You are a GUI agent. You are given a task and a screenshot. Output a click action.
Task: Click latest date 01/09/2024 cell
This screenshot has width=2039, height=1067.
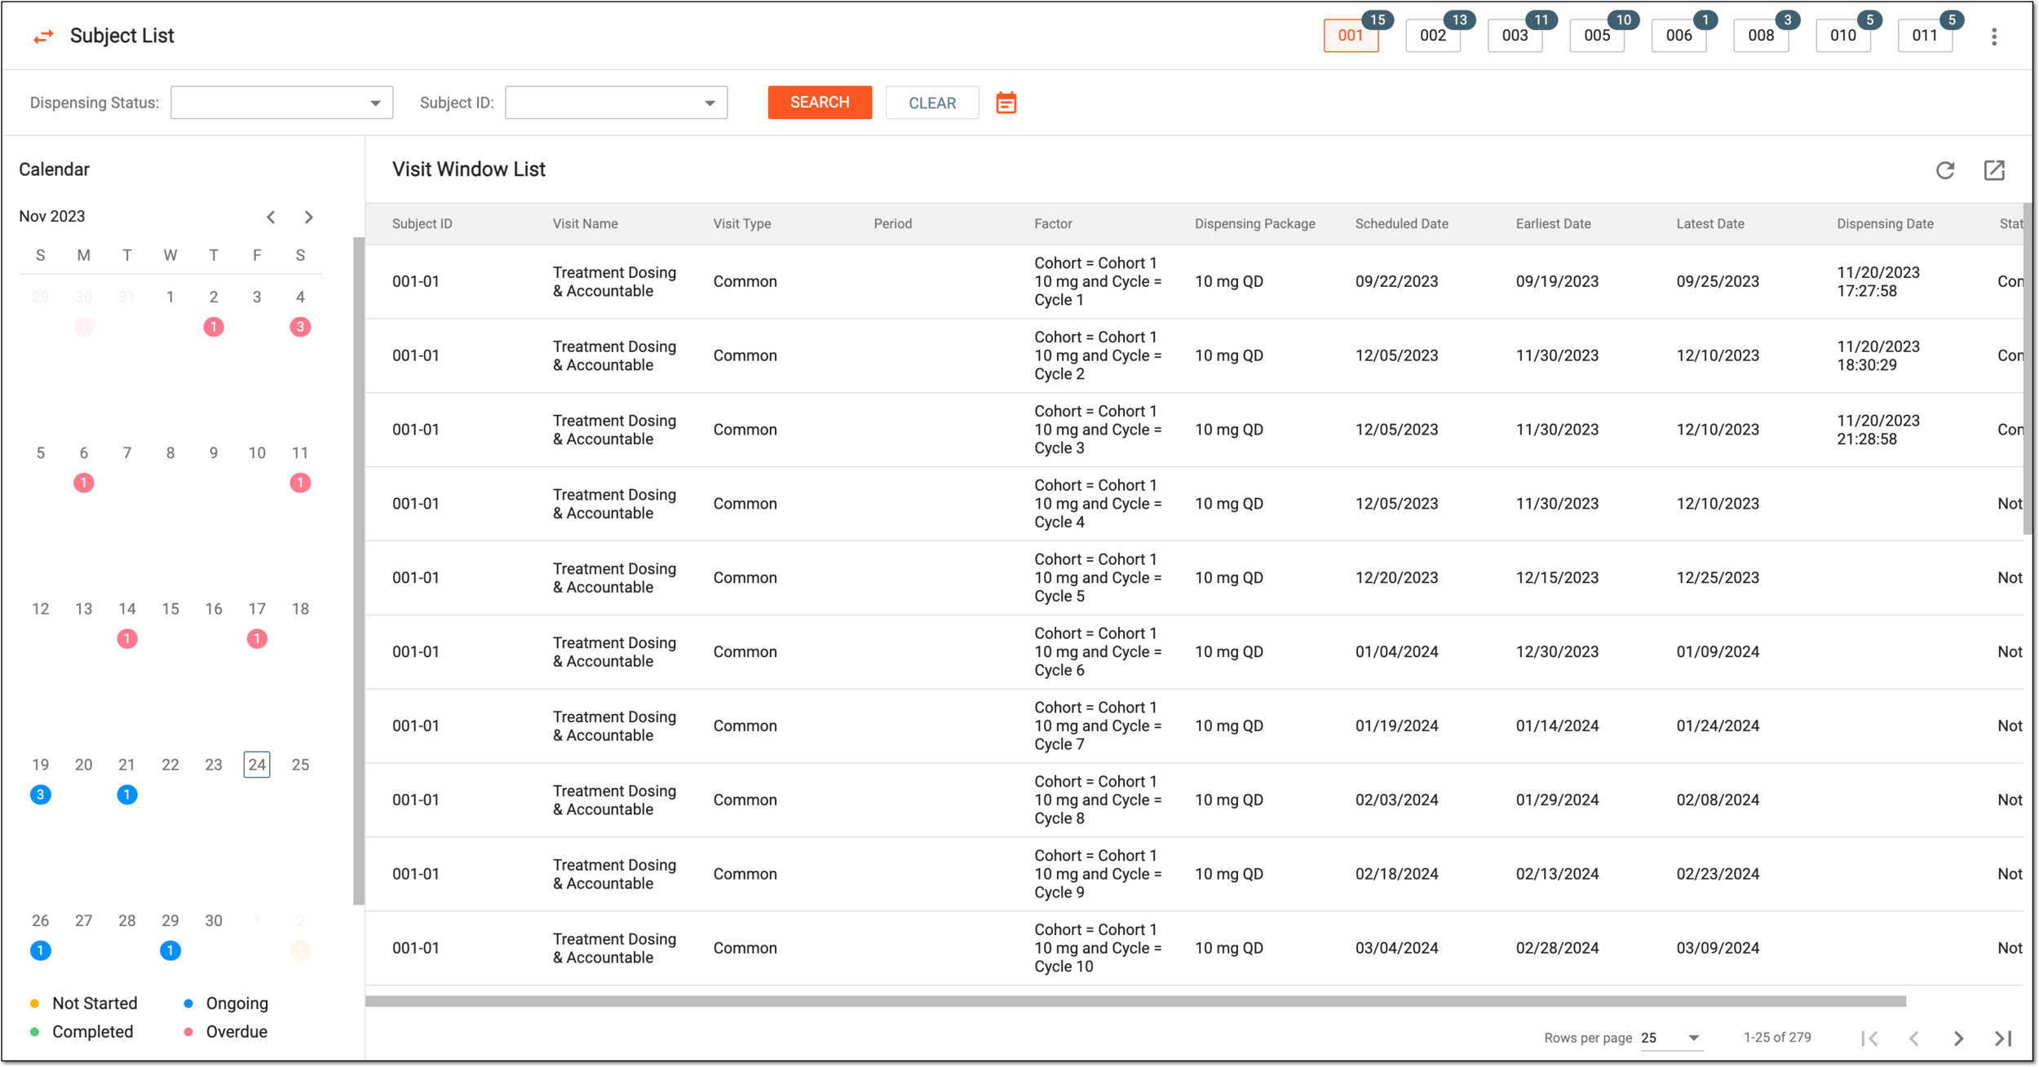(x=1718, y=652)
